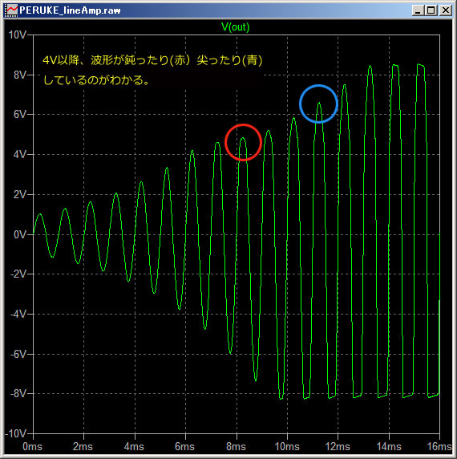
Task: Click the V(out) trace label
Action: click(x=236, y=27)
